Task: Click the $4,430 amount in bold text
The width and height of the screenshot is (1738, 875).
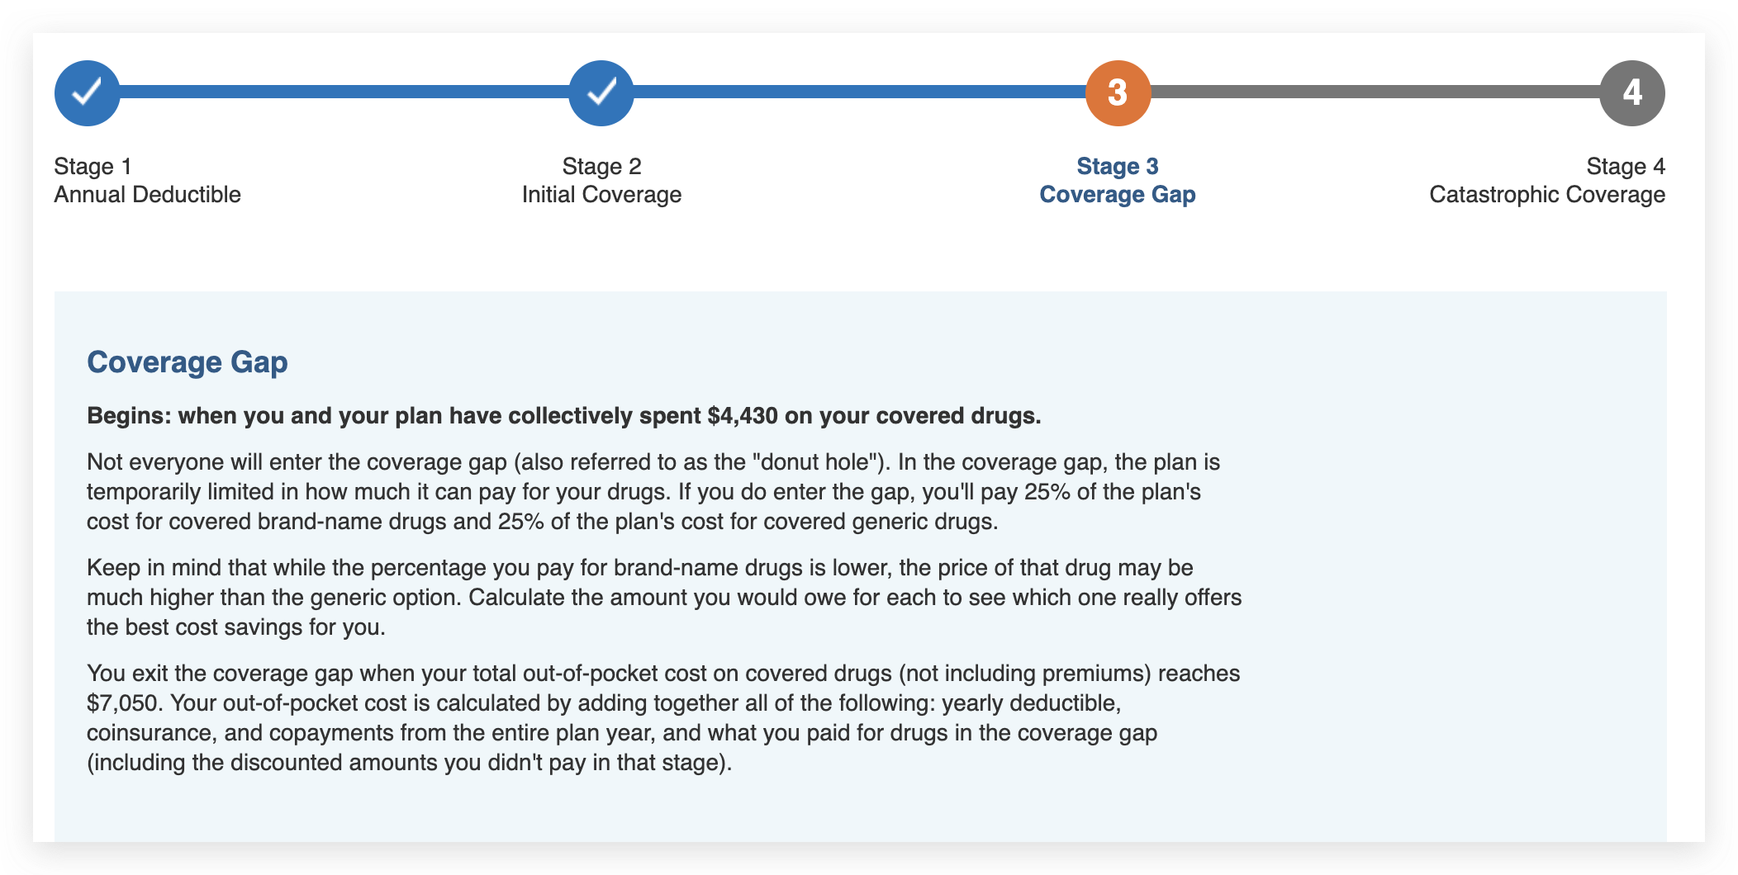Action: [742, 416]
